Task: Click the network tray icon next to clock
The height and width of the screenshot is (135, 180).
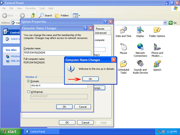Action: click(x=163, y=132)
